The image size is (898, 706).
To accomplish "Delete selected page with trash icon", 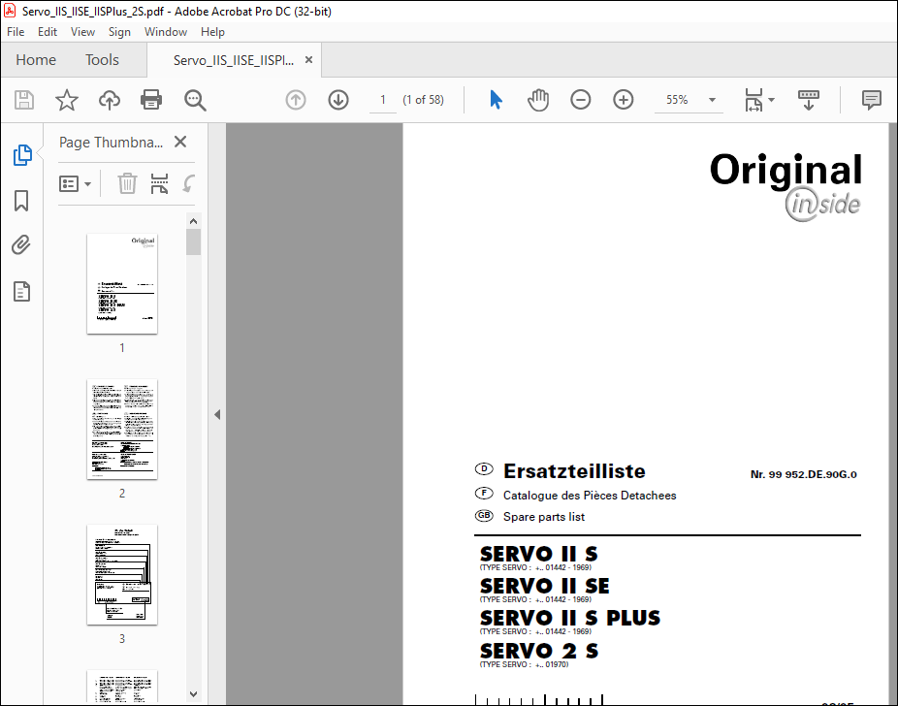I will click(x=127, y=184).
